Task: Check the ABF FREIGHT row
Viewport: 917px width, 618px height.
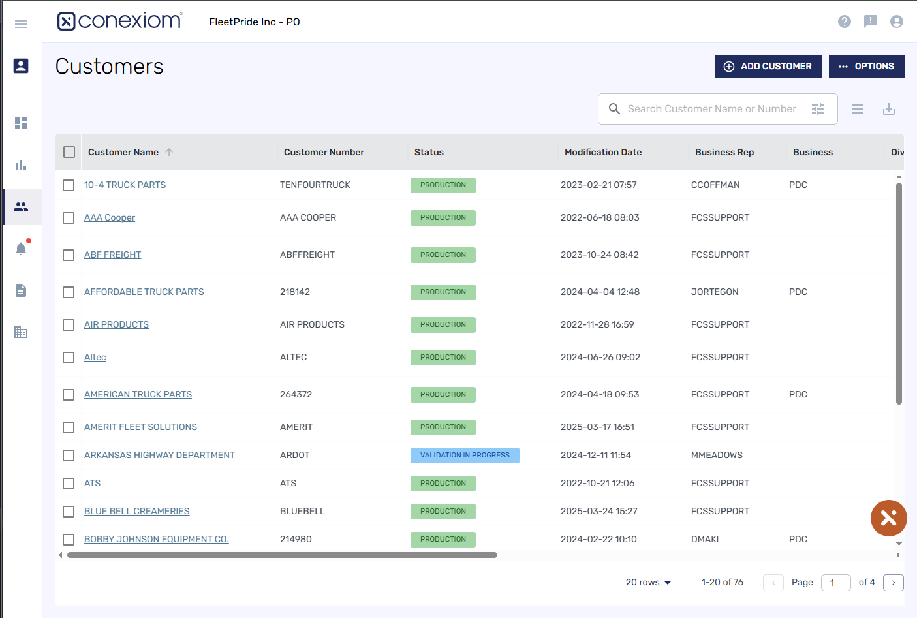Action: point(69,255)
